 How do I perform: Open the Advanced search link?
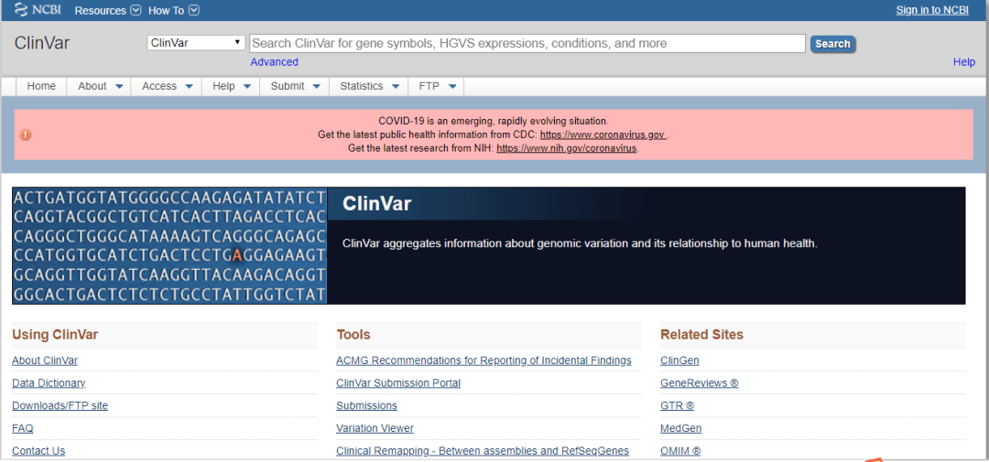point(275,62)
